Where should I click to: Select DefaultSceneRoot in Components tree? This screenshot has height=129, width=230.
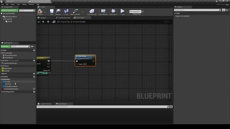[11, 17]
